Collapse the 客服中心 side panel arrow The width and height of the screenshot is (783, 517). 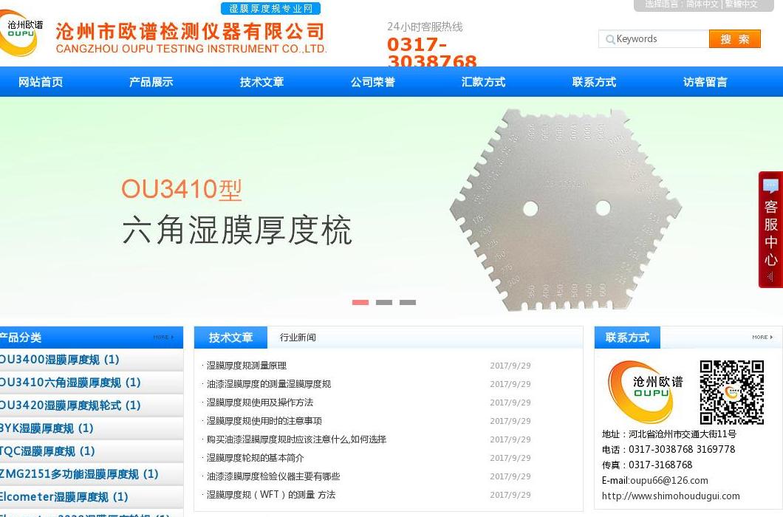tap(770, 277)
